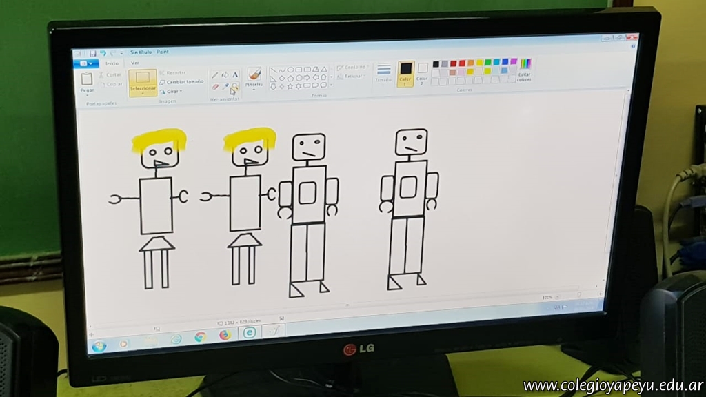The width and height of the screenshot is (706, 397).
Task: Select the Magnifier tool
Action: coord(235,88)
